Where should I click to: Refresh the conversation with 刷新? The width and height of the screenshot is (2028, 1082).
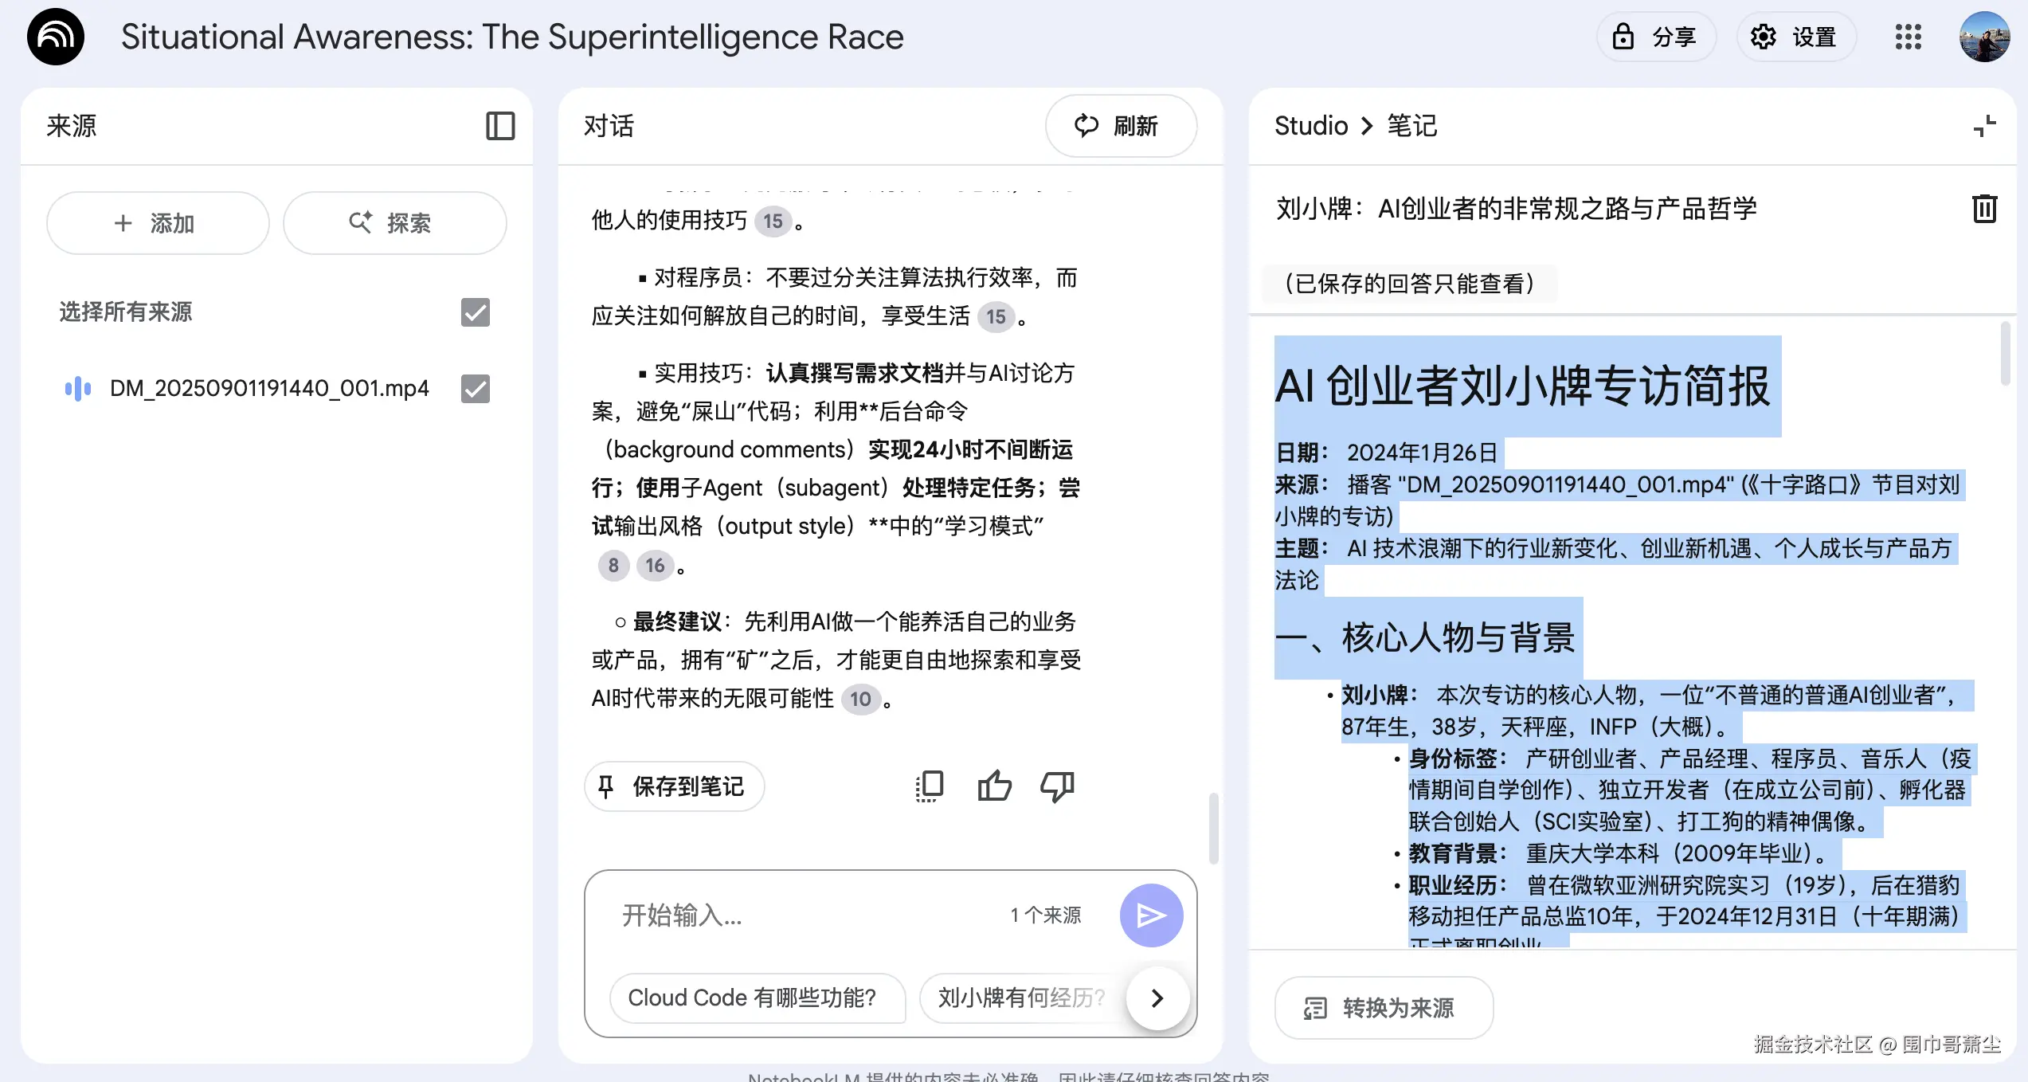[1121, 126]
